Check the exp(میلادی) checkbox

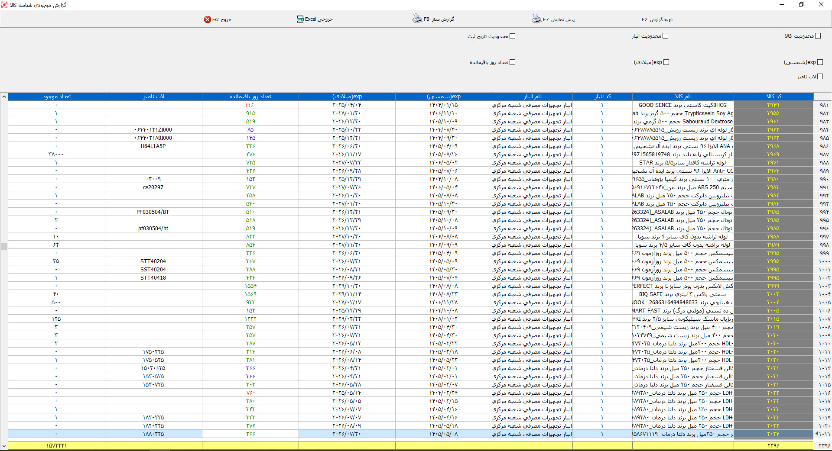(x=666, y=62)
